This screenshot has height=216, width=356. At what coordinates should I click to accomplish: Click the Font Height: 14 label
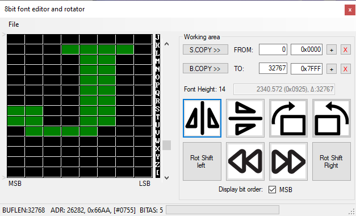pos(204,89)
